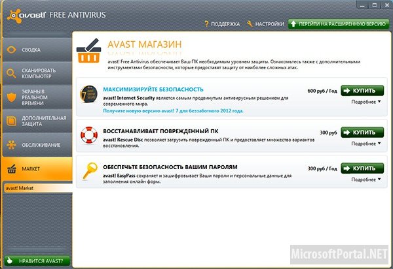Minimize the avast window
Viewport: 393px width, 269px height.
362,5
